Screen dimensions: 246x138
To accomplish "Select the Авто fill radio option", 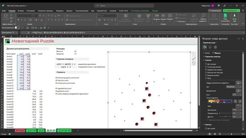I will coord(206,78).
